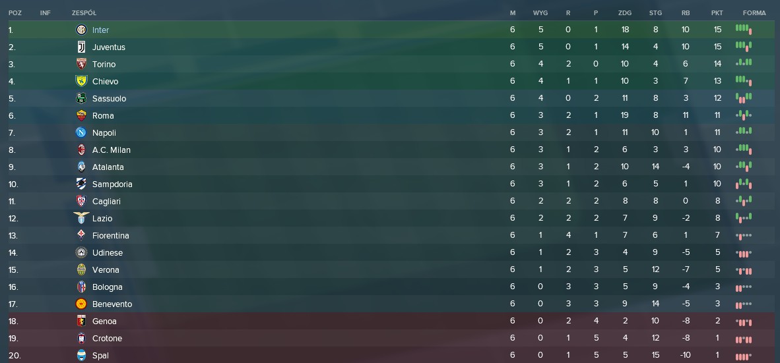
Task: Click the Torino club crest
Action: point(81,64)
